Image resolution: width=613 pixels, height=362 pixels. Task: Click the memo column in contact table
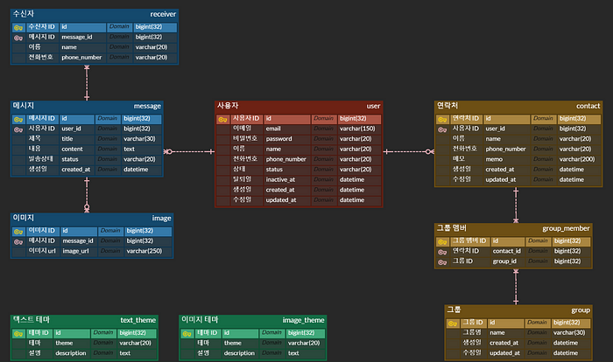coord(494,159)
